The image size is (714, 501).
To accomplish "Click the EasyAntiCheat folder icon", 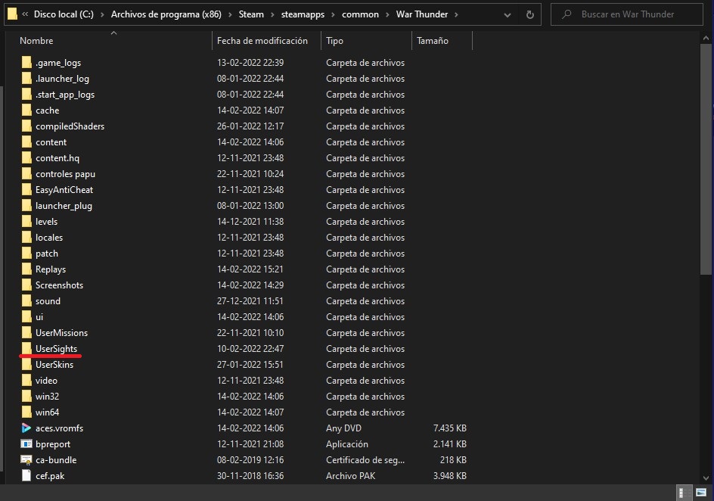I will coord(26,189).
